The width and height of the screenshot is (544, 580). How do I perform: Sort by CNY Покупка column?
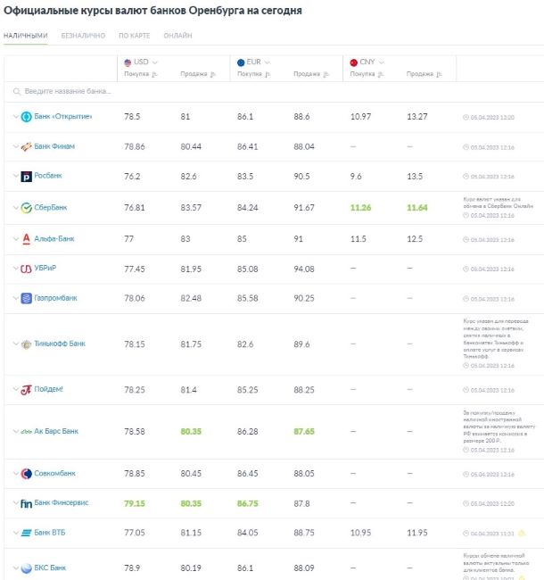[382, 75]
